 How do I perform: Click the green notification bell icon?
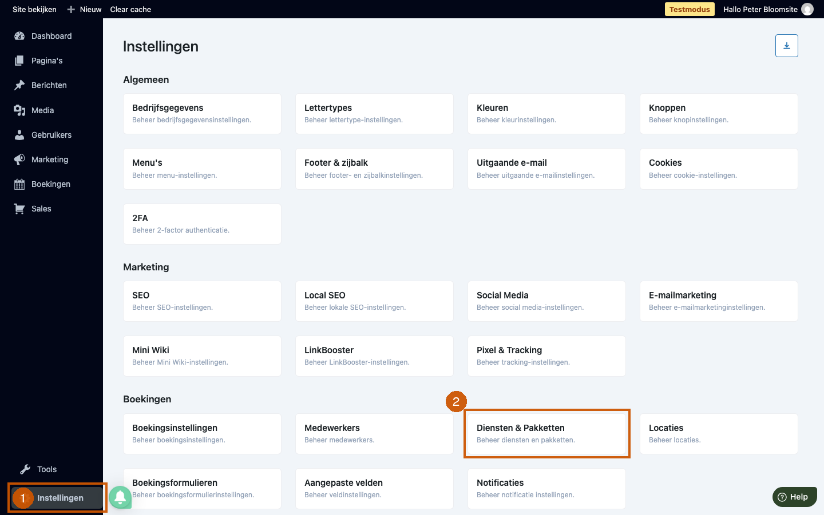pos(120,497)
